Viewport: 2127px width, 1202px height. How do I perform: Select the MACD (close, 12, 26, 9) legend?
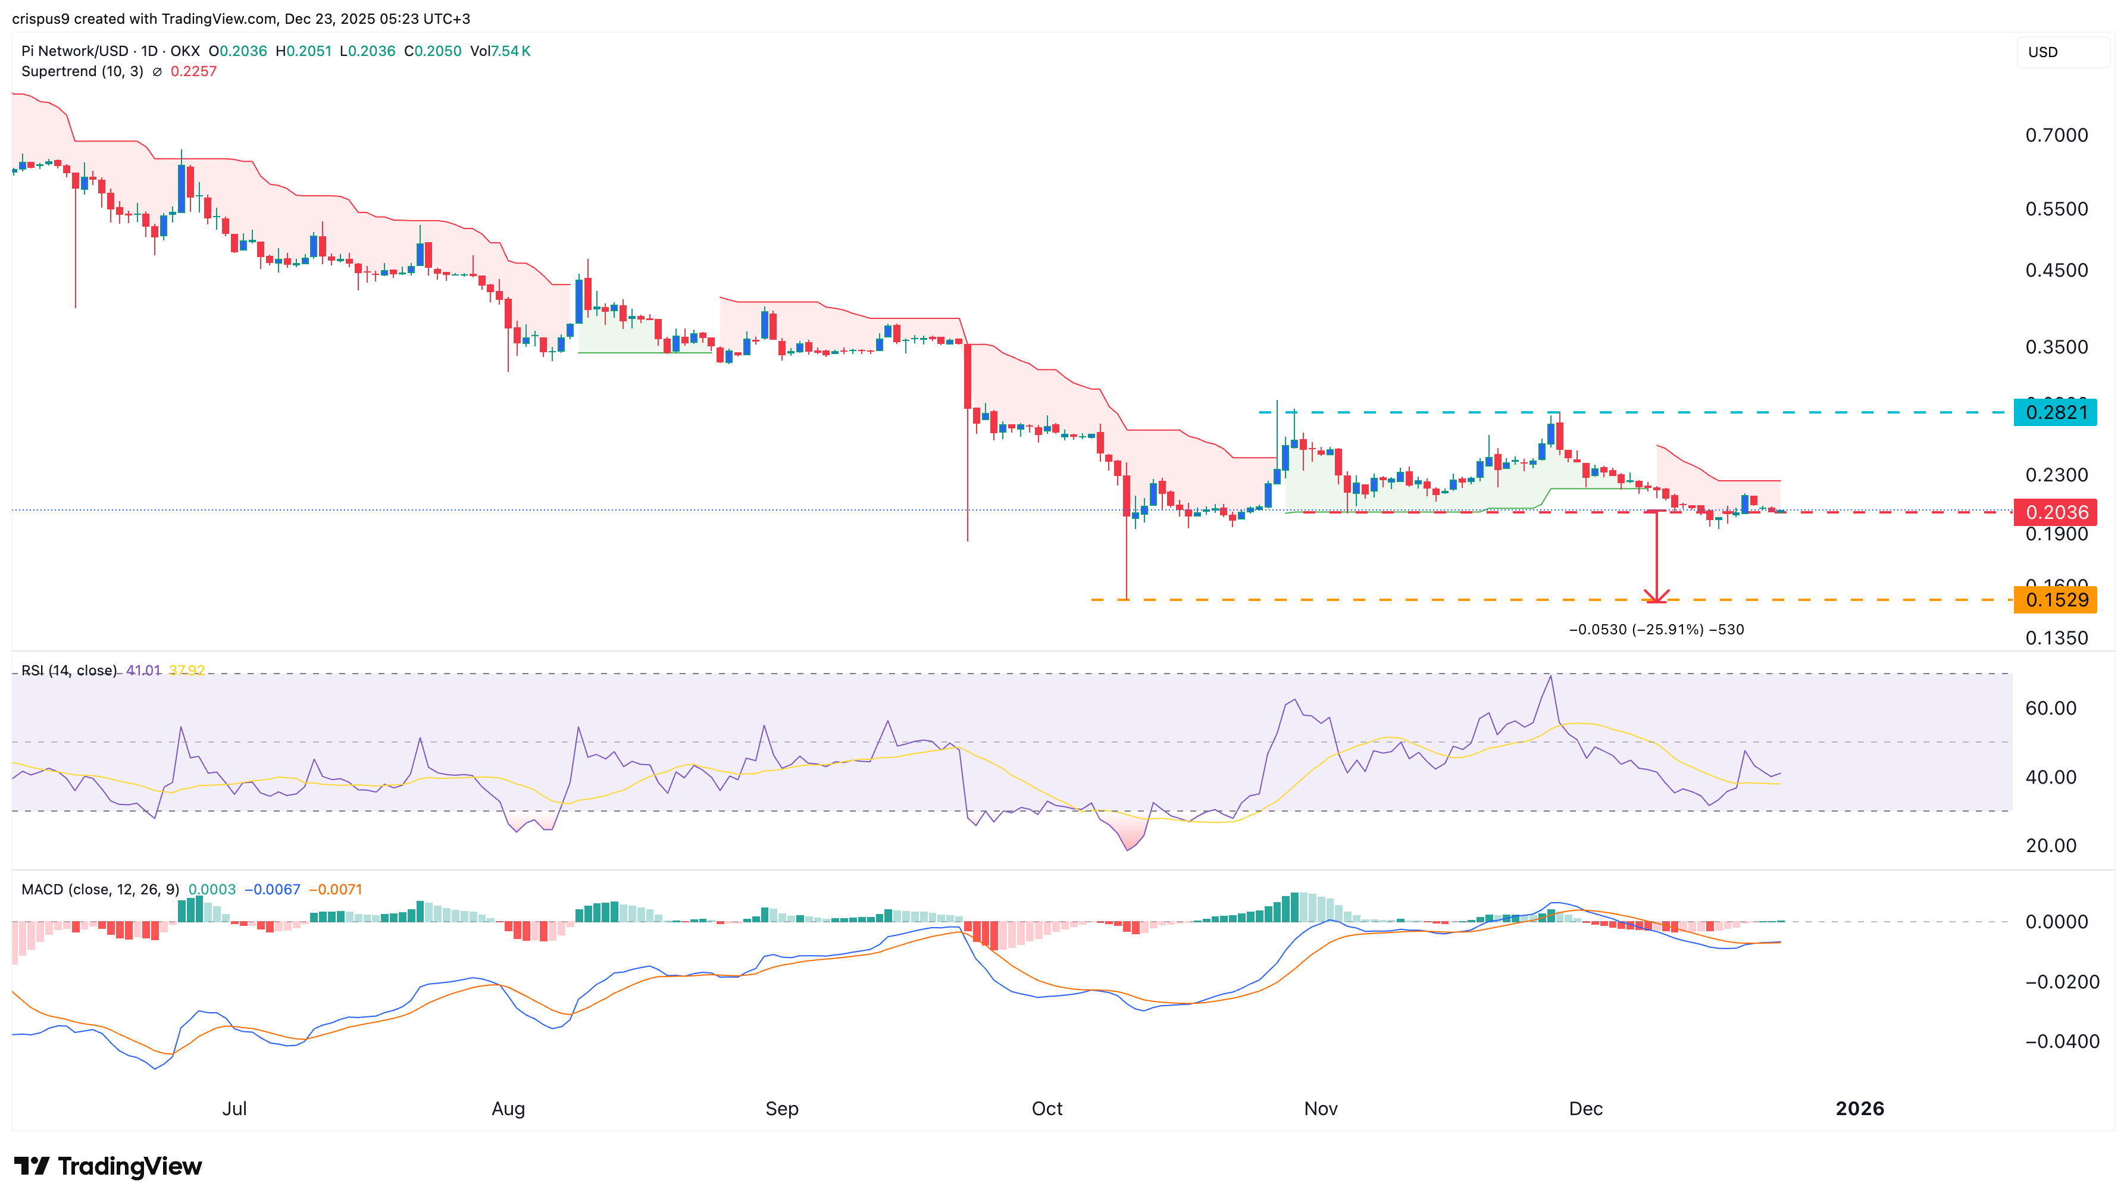[x=101, y=889]
